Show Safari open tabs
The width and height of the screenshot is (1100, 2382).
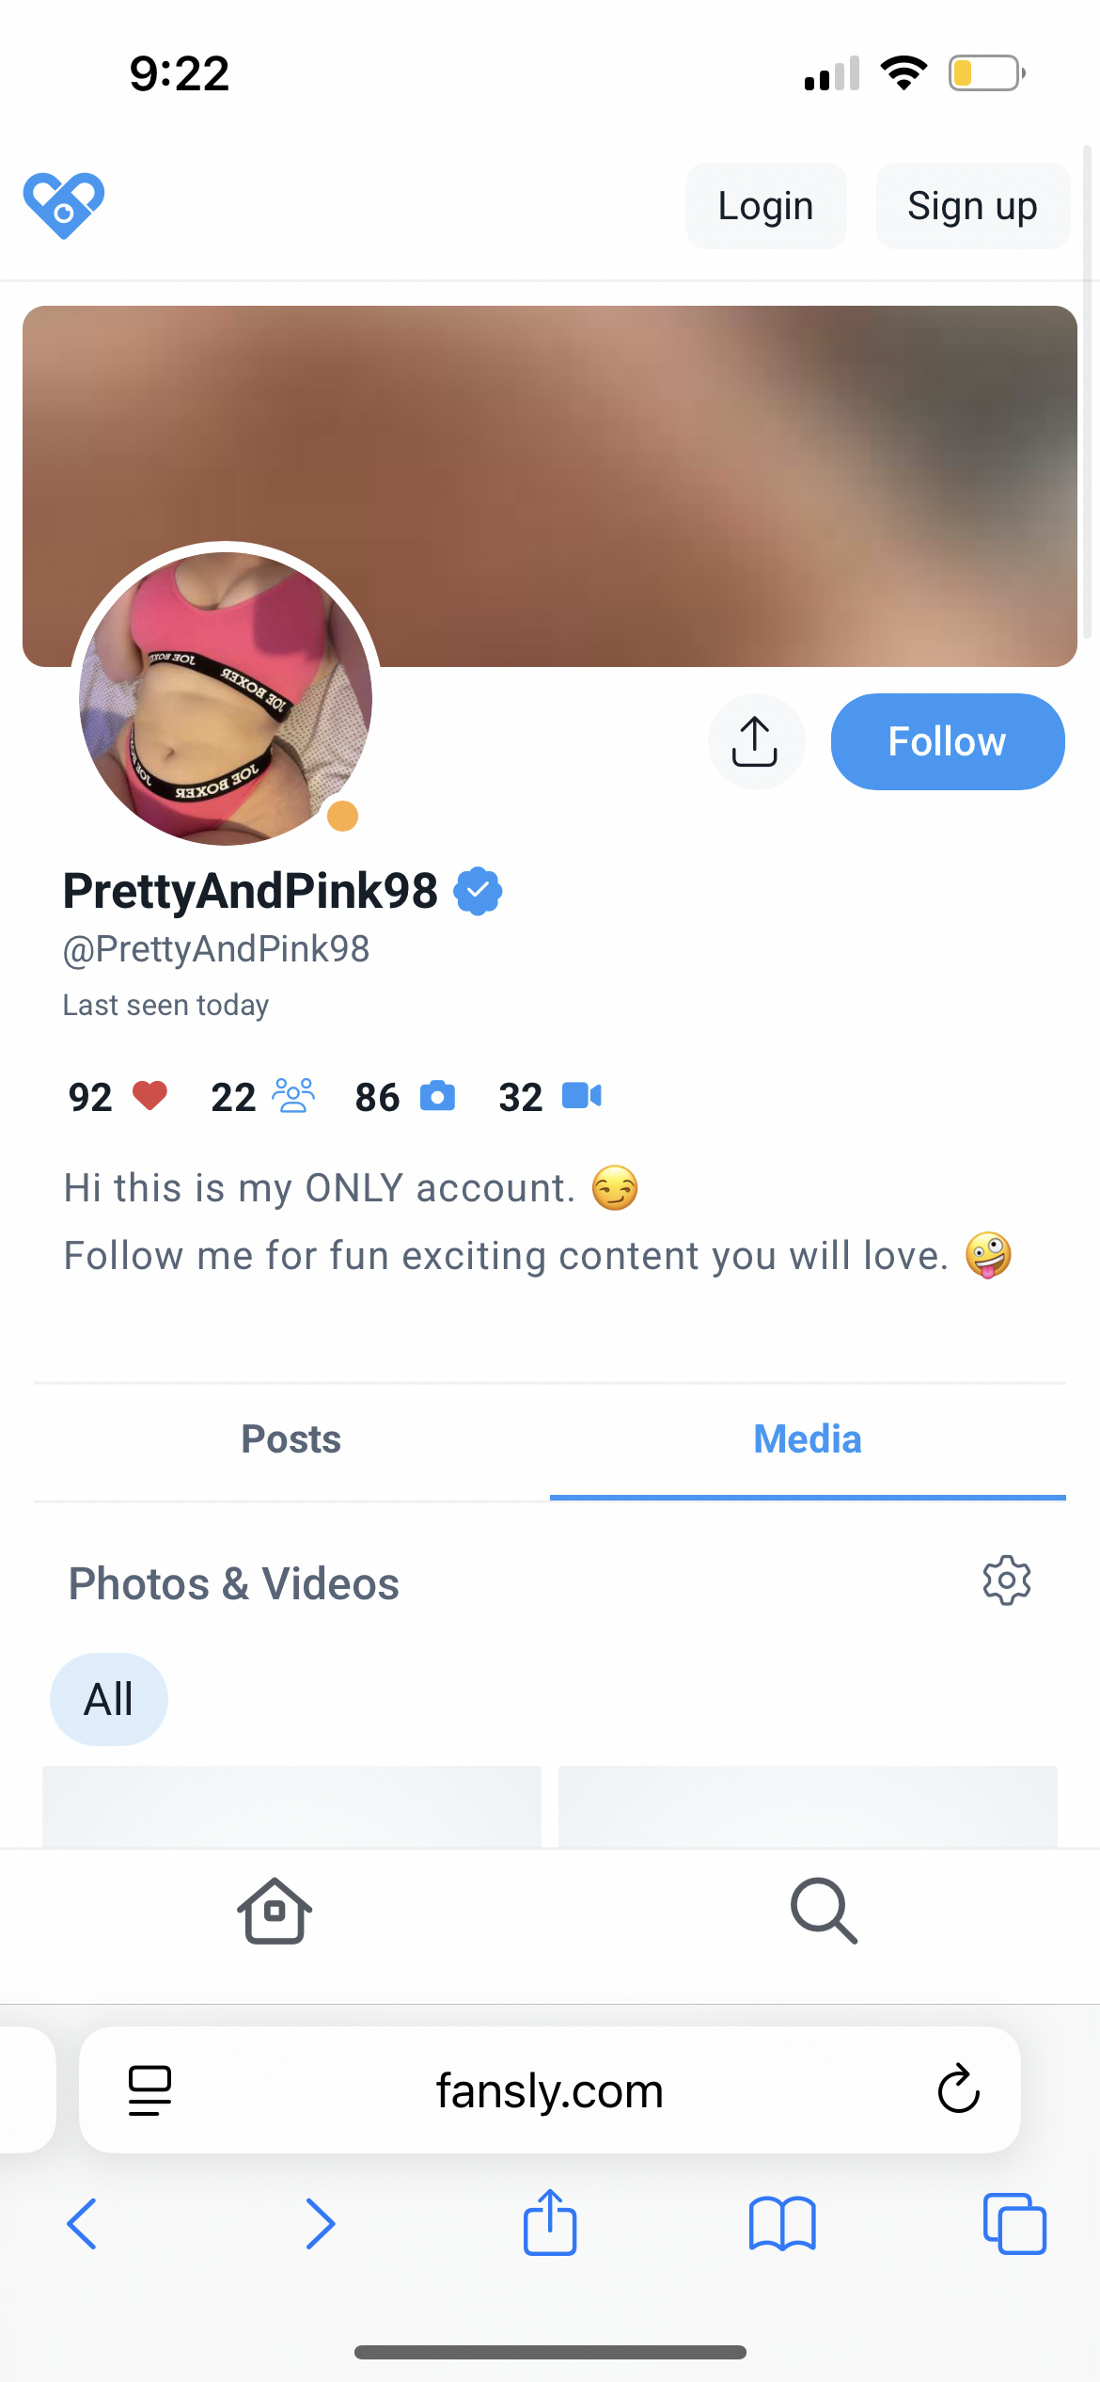tap(1014, 2224)
